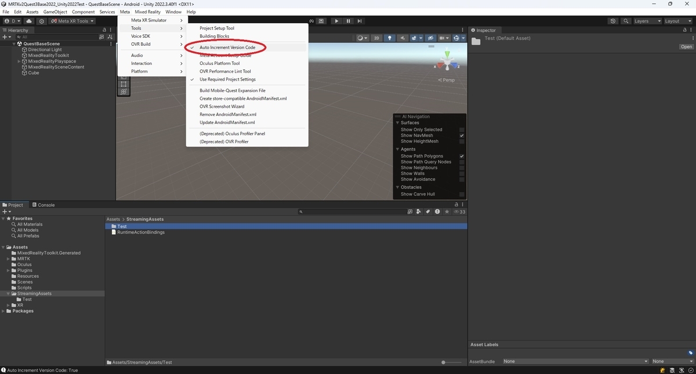This screenshot has width=696, height=374.
Task: Toggle the 2D view mode button
Action: point(376,38)
